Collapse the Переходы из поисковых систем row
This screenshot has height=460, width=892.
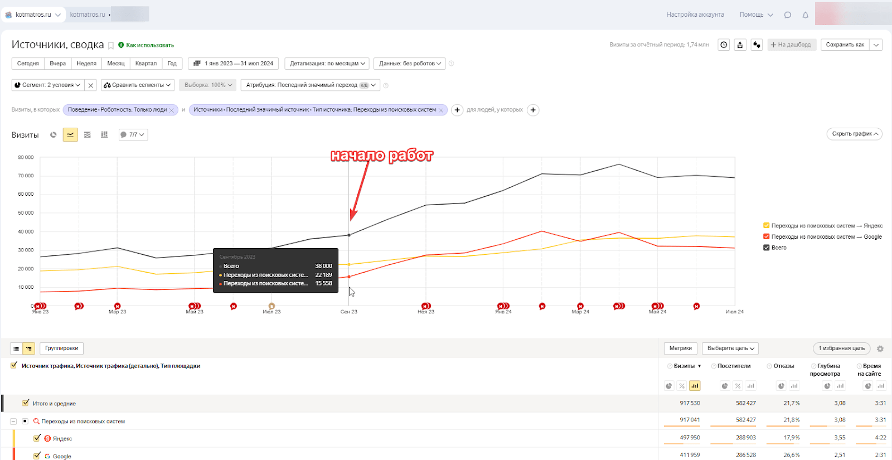pos(13,422)
